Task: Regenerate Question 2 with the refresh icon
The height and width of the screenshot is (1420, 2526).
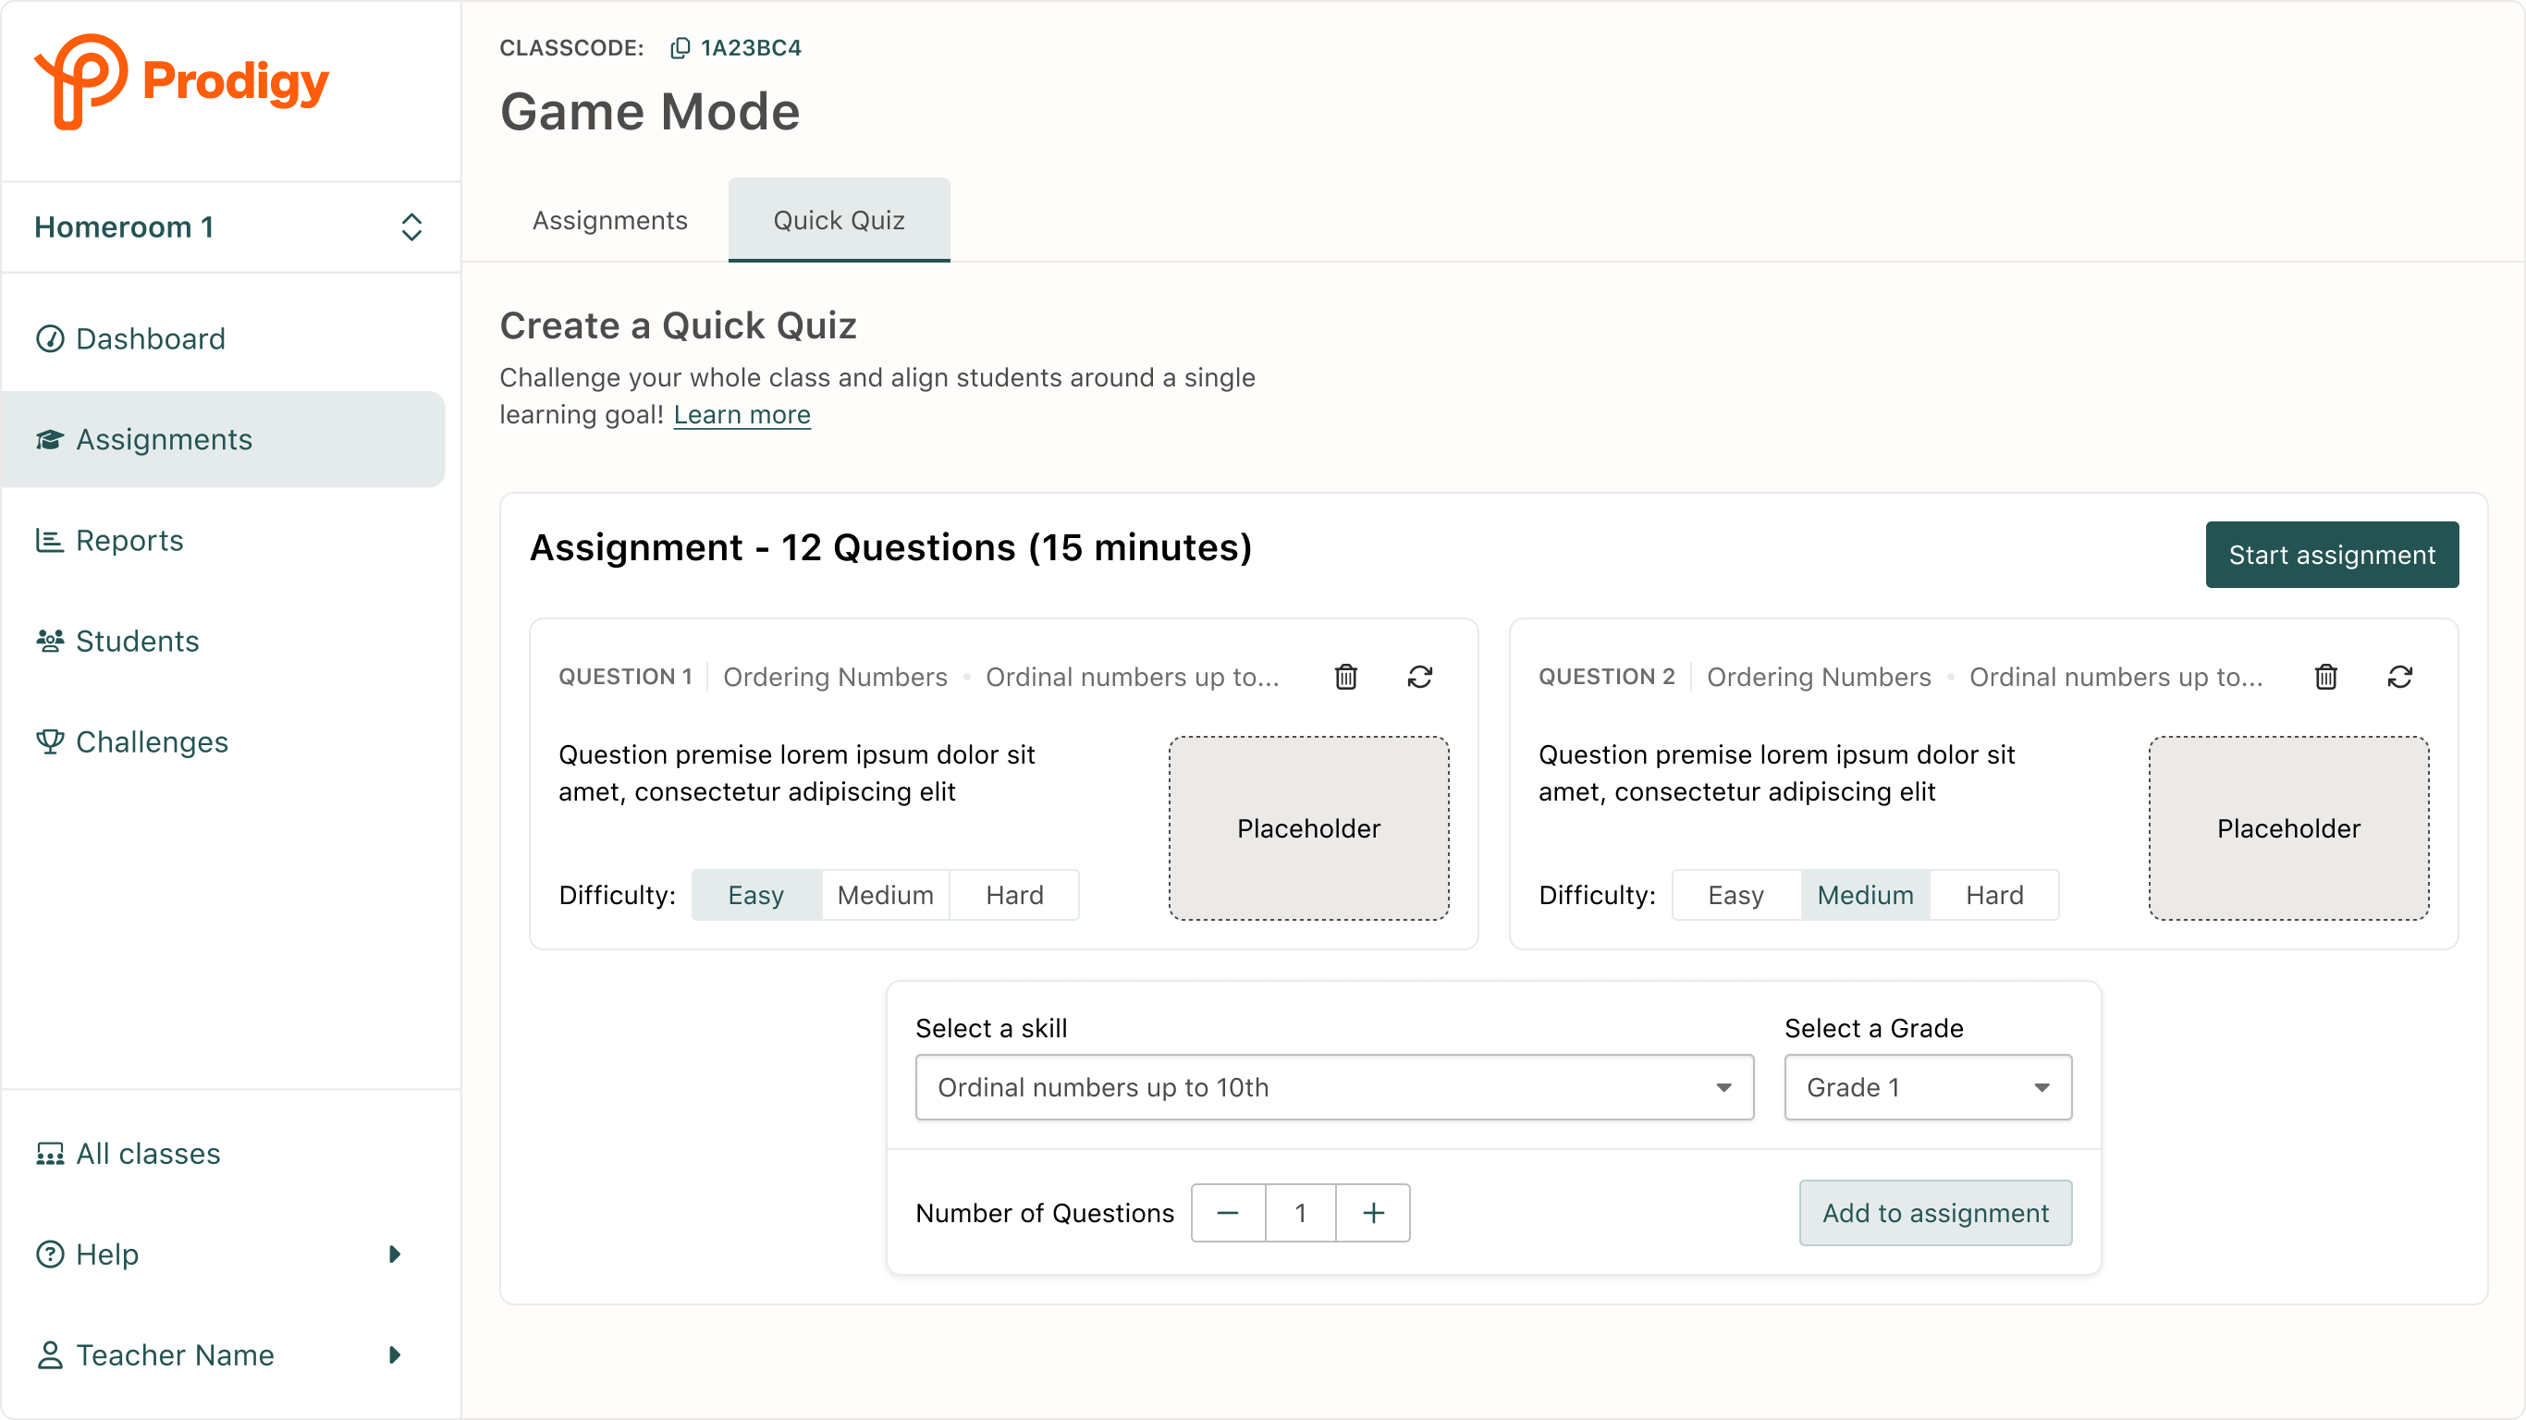Action: click(2400, 677)
